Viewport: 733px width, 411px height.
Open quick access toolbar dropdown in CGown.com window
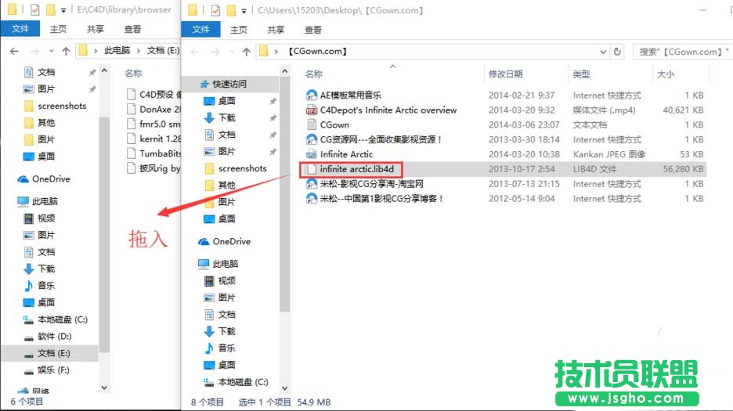point(244,11)
